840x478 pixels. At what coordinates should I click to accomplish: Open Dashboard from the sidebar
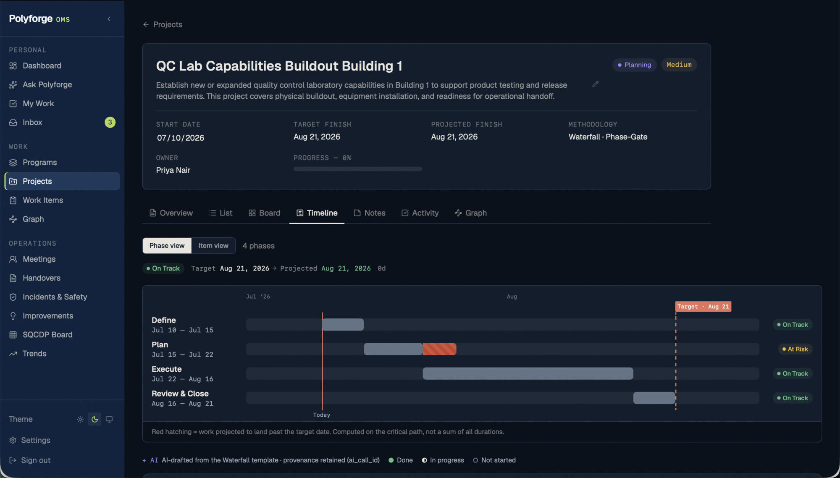click(x=62, y=66)
